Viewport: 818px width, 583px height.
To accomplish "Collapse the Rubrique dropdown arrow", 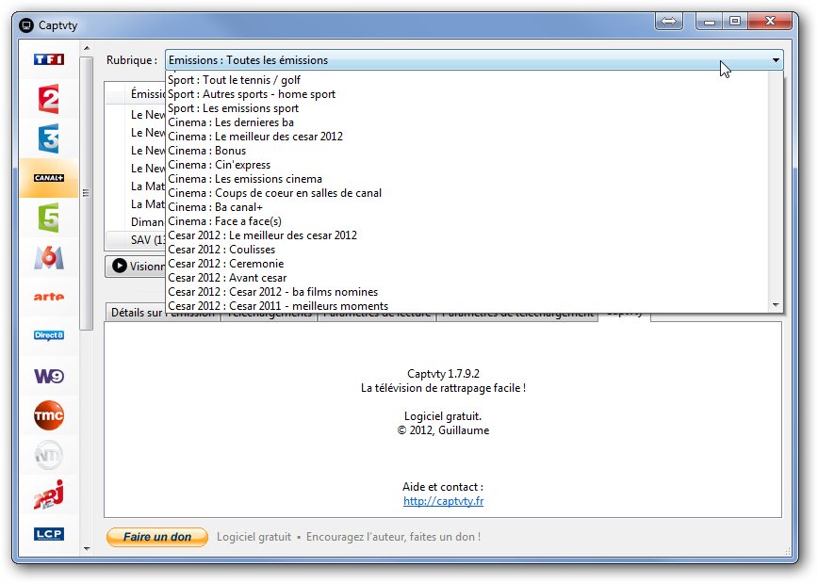I will (776, 60).
